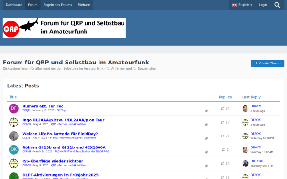The width and height of the screenshot is (287, 179).
Task: Click attachment paperclip in LiFePo-Batterie row
Action: [x=206, y=138]
